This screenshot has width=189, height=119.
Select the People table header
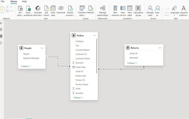click(32, 48)
